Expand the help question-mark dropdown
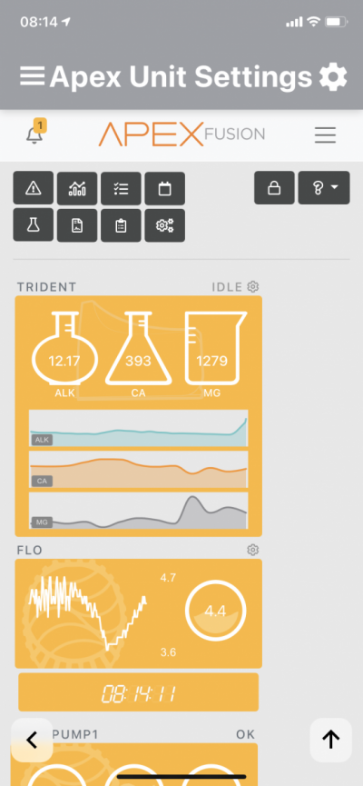 pyautogui.click(x=325, y=188)
